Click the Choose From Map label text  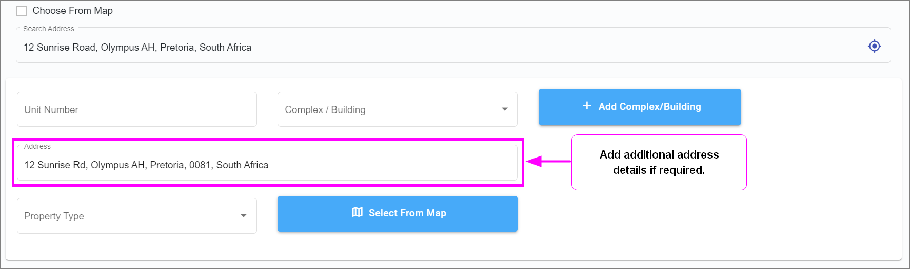tap(72, 11)
